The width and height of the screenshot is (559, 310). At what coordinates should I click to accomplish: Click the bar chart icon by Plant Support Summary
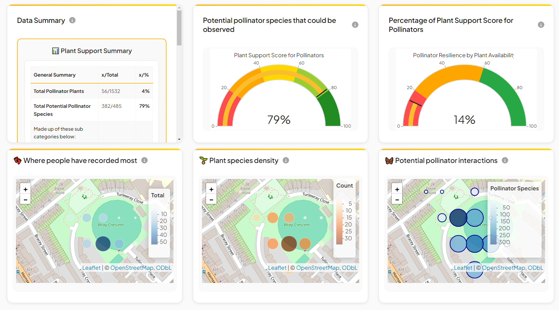56,51
